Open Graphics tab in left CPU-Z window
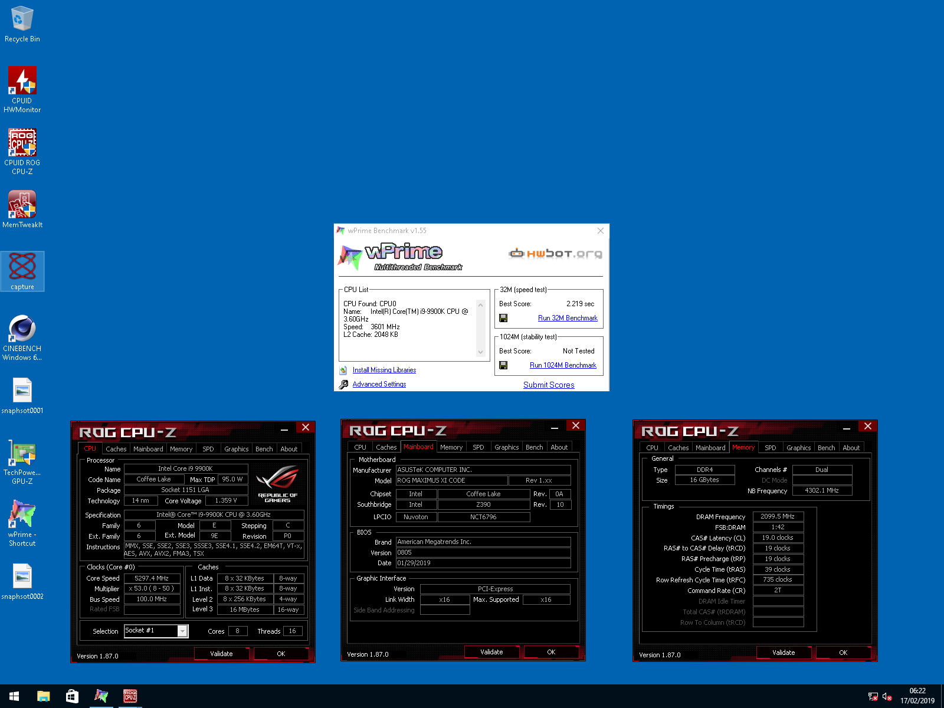Viewport: 944px width, 708px height. click(237, 449)
